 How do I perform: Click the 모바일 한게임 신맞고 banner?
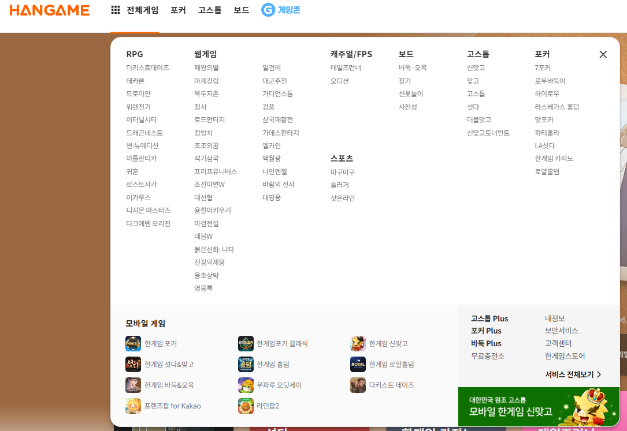pos(539,407)
